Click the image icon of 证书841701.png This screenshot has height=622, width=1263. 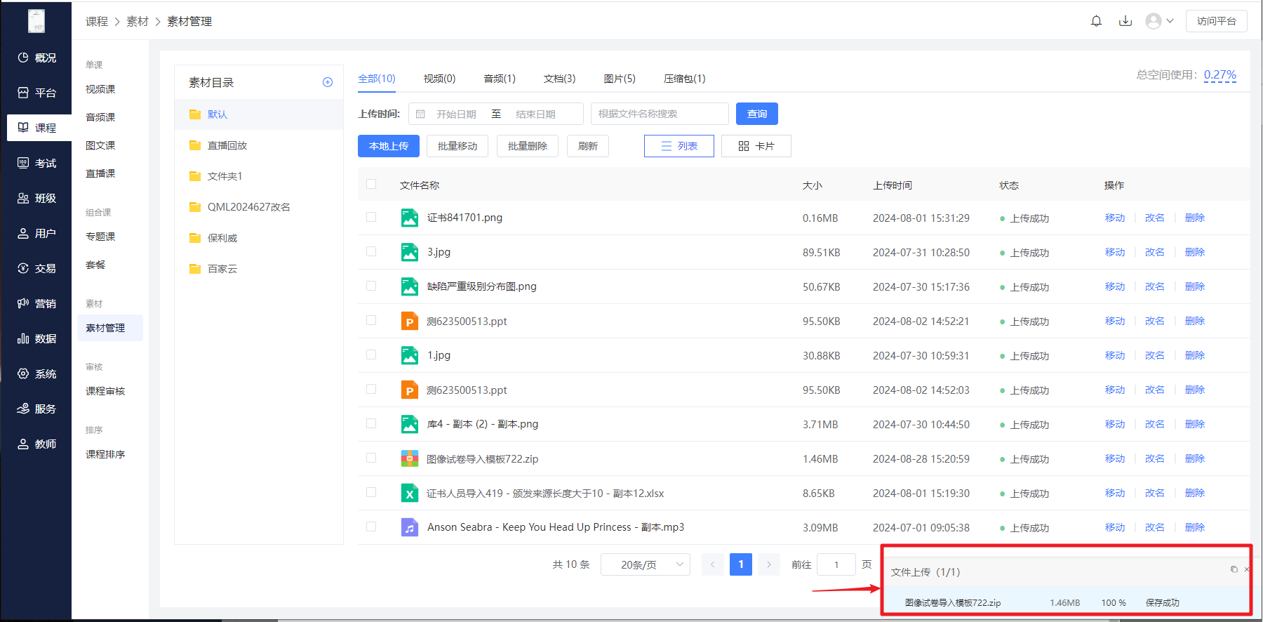tap(410, 218)
